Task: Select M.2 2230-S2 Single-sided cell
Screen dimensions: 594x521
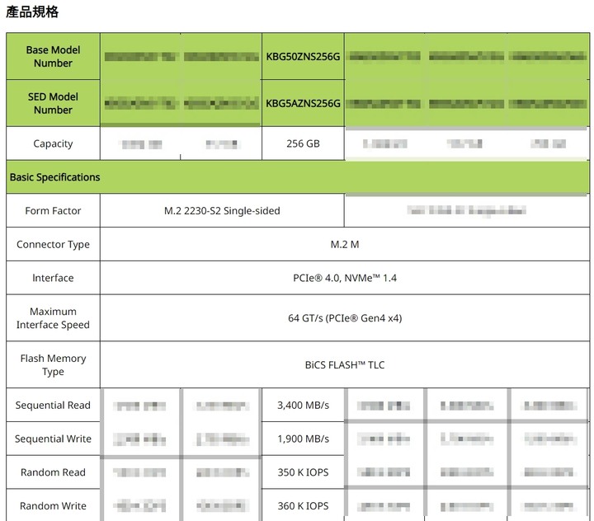Action: (222, 210)
